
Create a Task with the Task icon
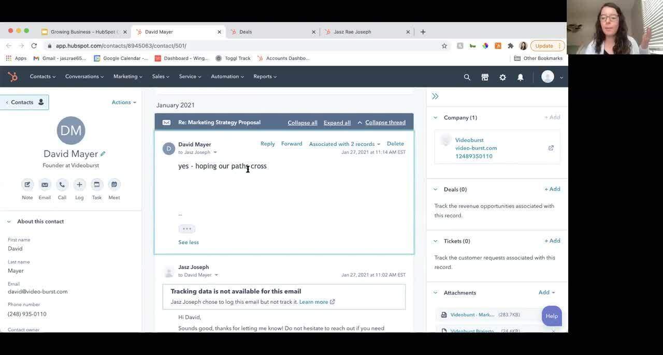97,185
